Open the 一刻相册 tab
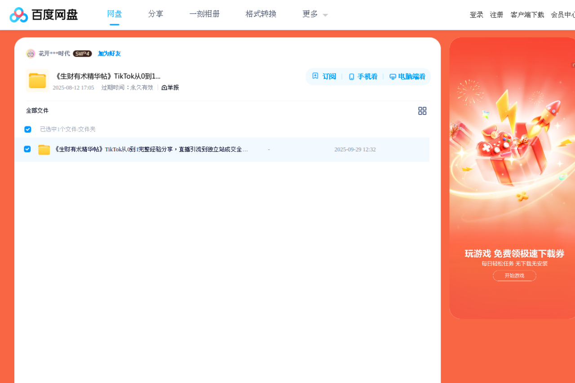This screenshot has width=575, height=383. (204, 14)
